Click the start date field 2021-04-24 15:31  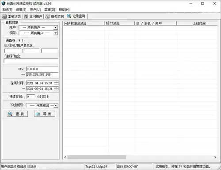point(40,83)
